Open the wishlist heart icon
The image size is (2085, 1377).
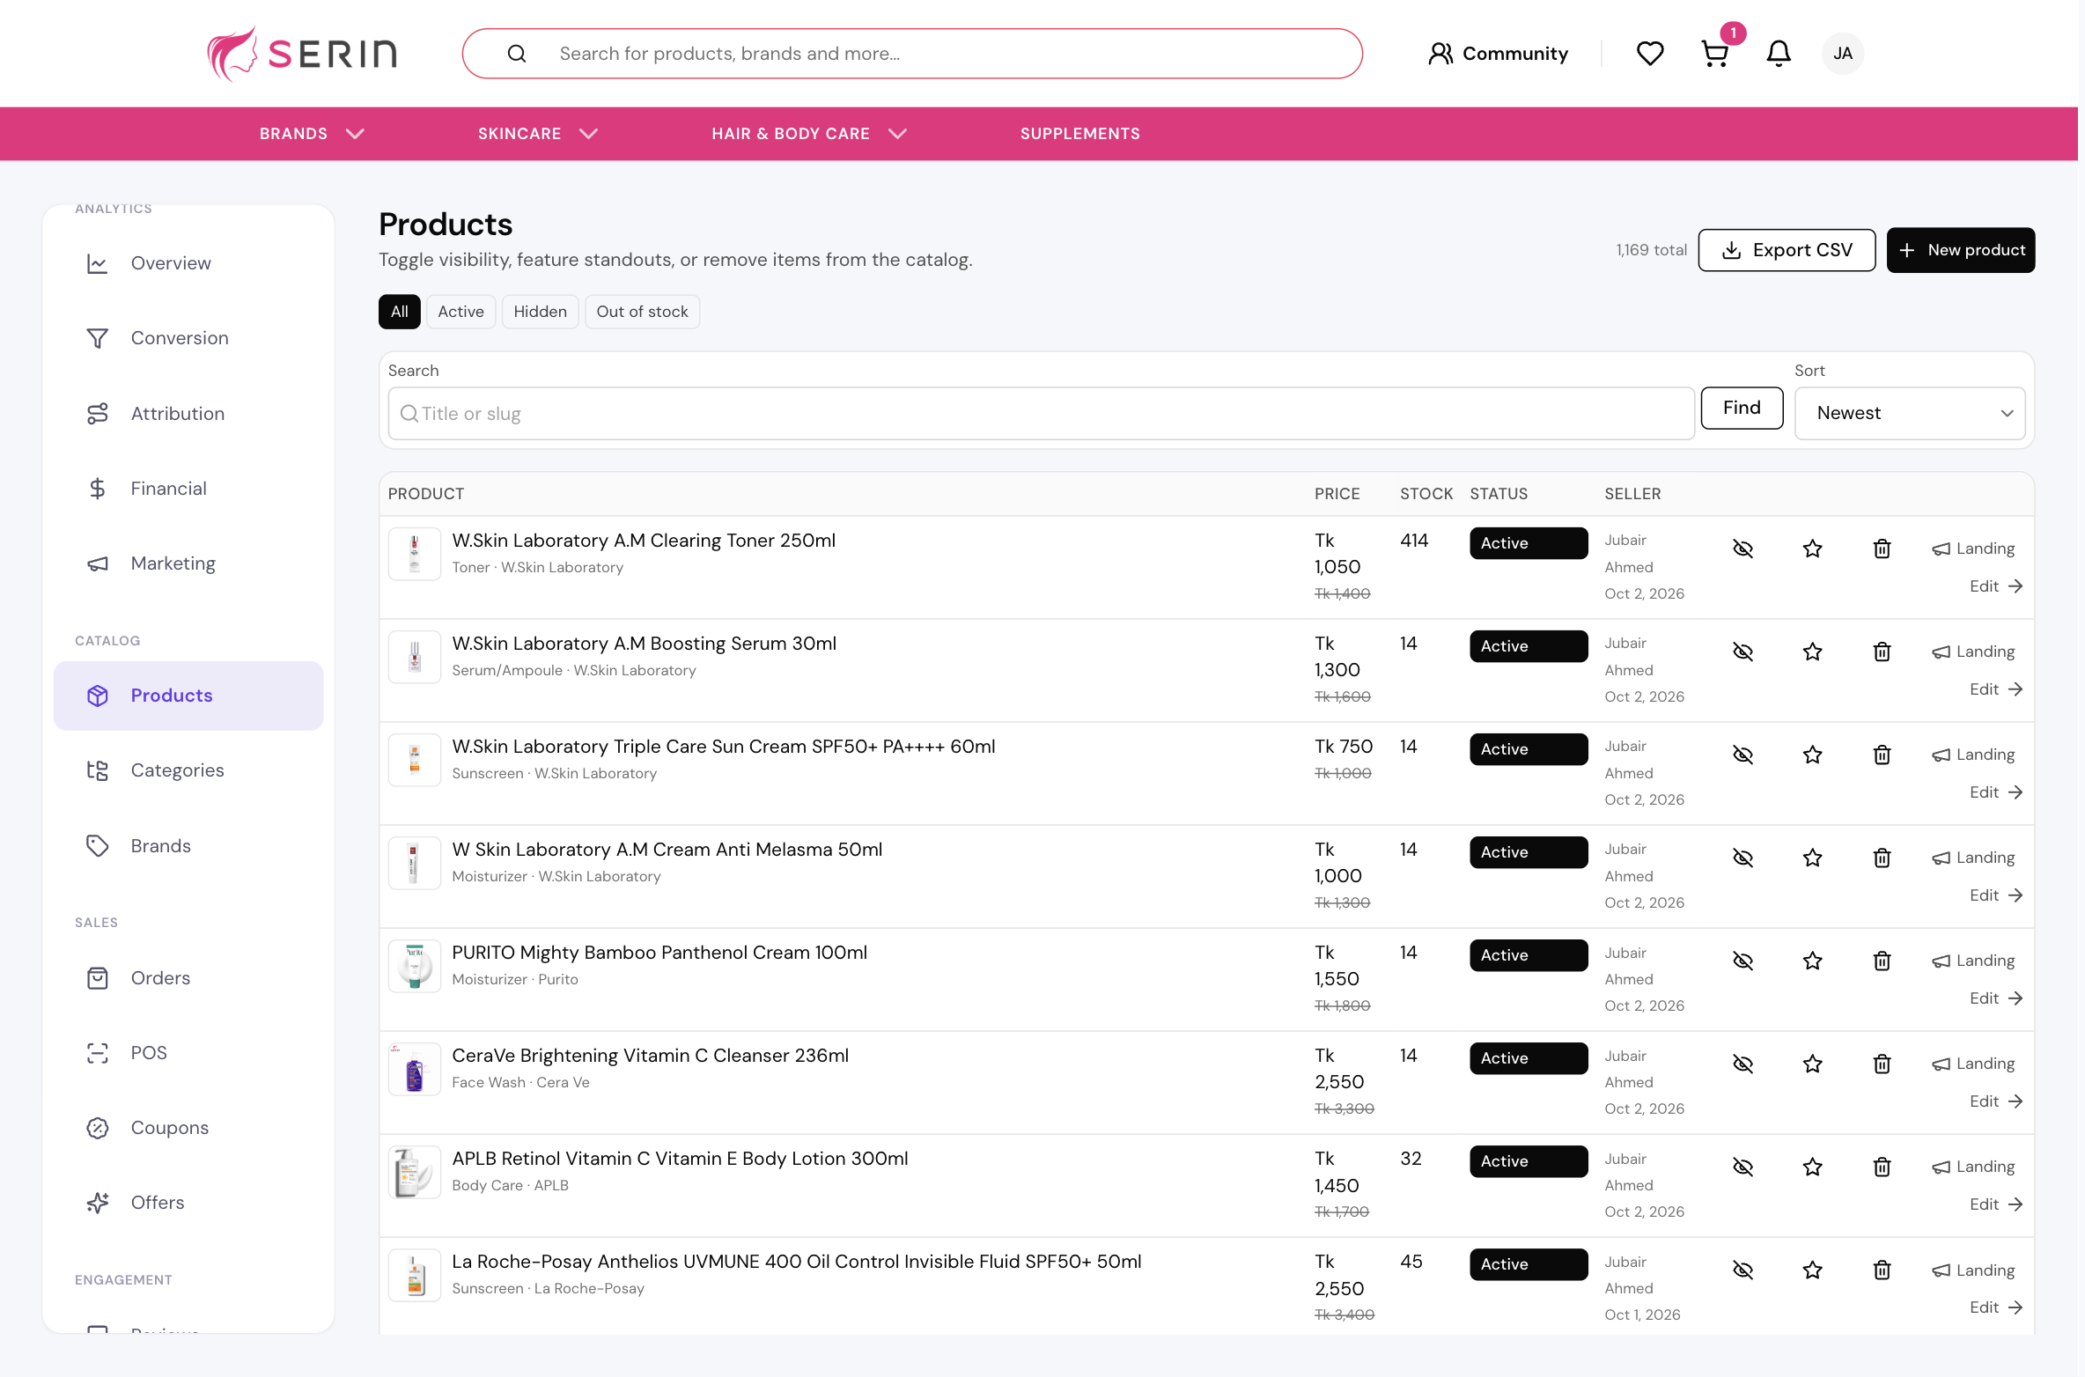[1649, 54]
